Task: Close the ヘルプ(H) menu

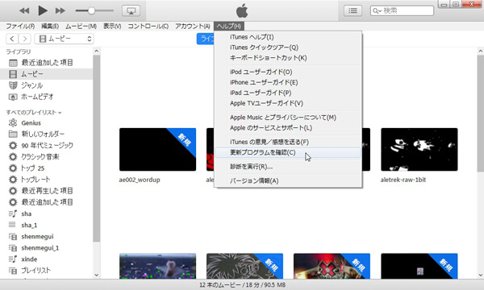Action: click(229, 27)
